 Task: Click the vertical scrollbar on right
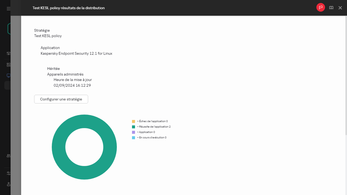point(346,76)
